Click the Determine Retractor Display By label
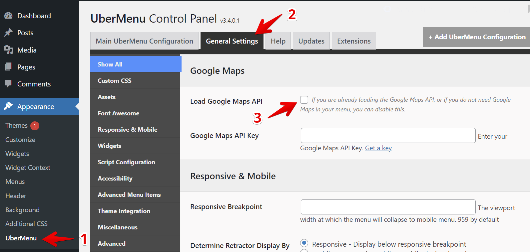 240,245
